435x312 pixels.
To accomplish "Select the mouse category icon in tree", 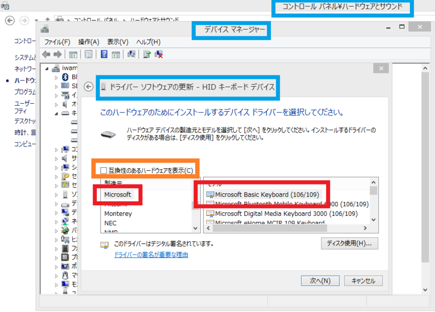I will (65, 275).
